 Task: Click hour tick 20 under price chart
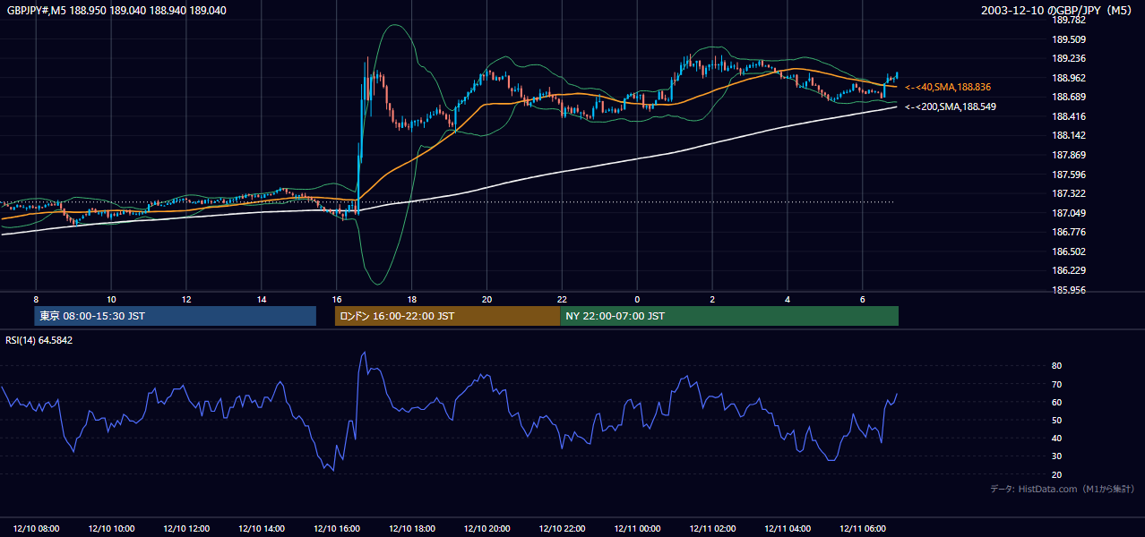pyautogui.click(x=486, y=299)
